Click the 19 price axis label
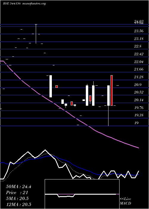Image resolution: width=149 pixels, height=209 pixels. pos(136,123)
